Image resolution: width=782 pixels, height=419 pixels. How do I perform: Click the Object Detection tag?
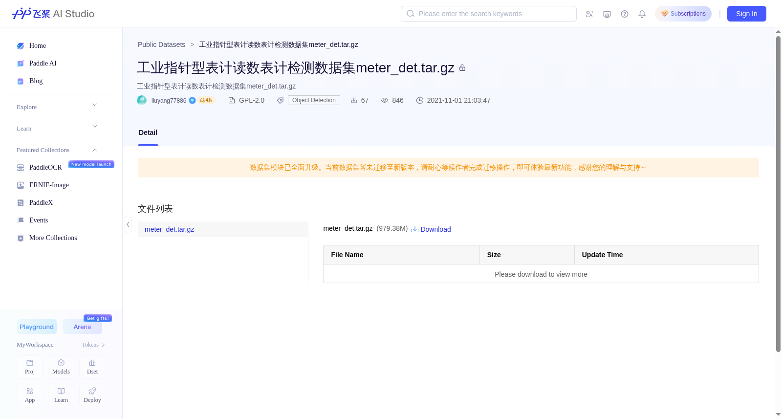314,100
